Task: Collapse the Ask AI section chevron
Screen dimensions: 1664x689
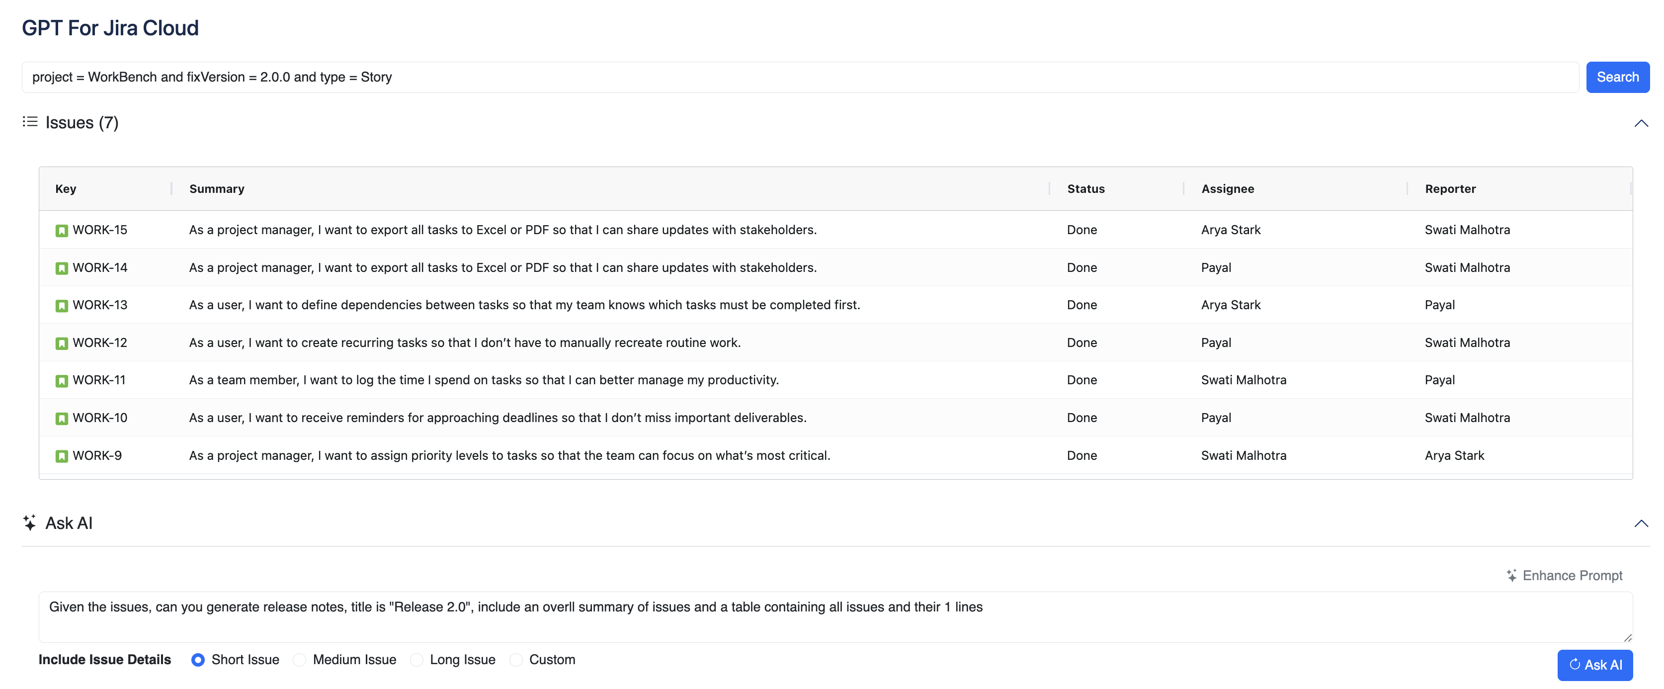Action: point(1641,523)
